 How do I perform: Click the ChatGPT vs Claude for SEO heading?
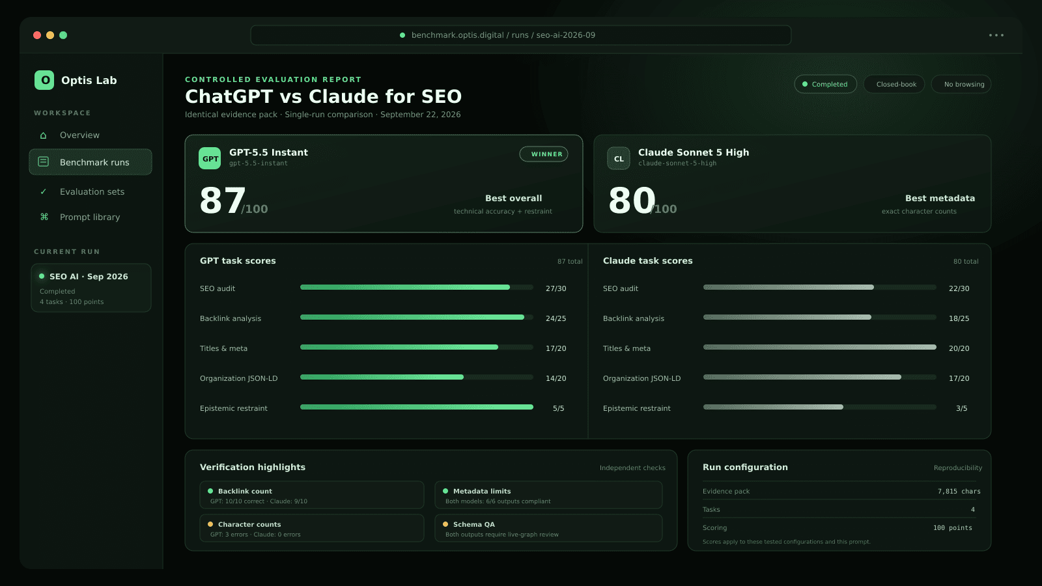[323, 96]
